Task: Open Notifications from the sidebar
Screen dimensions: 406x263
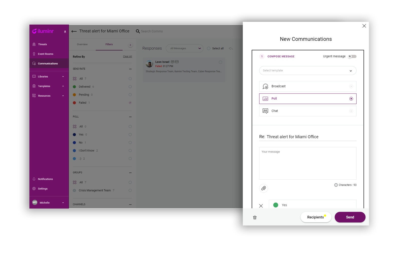Action: [45, 179]
